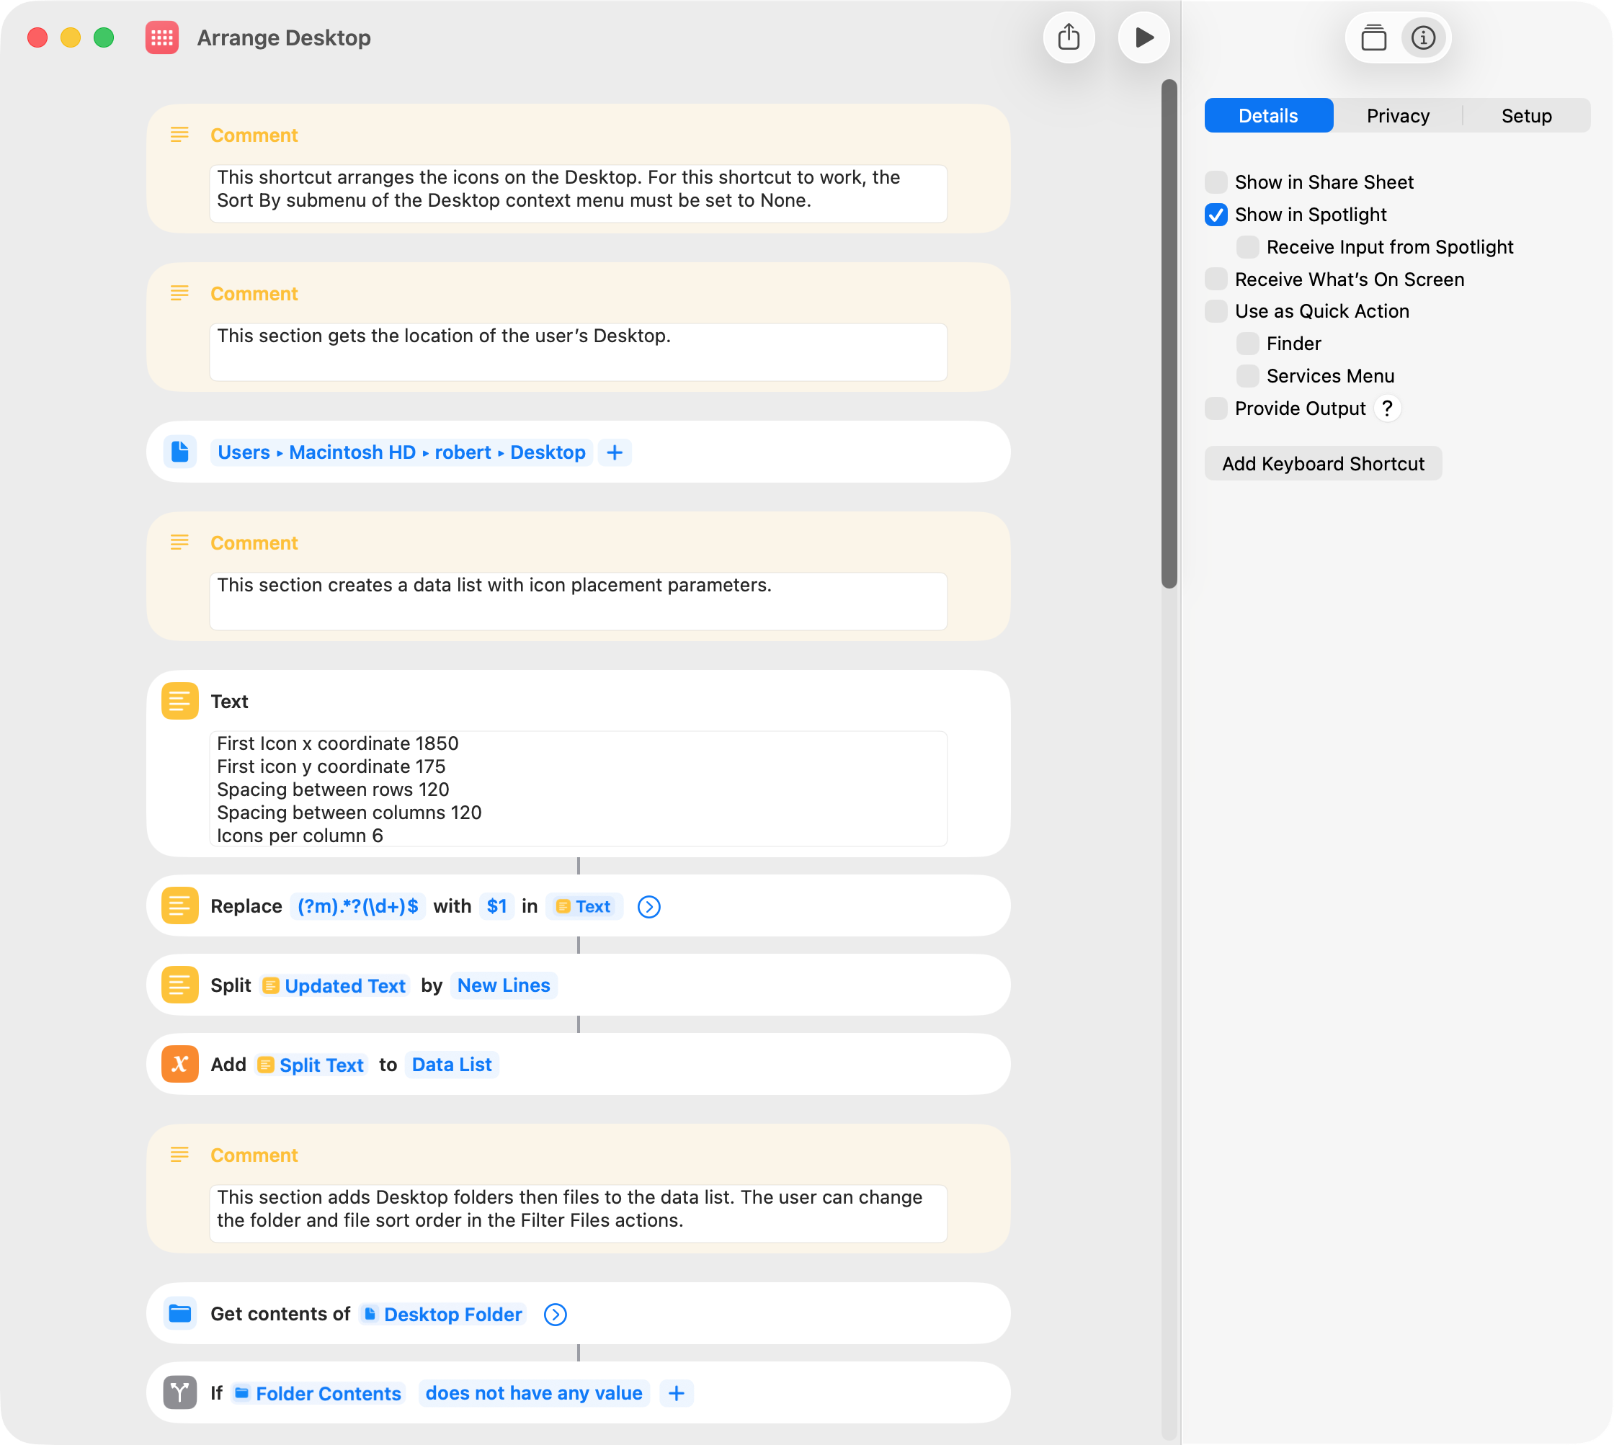Open the New Lines separator dropdown

click(503, 985)
